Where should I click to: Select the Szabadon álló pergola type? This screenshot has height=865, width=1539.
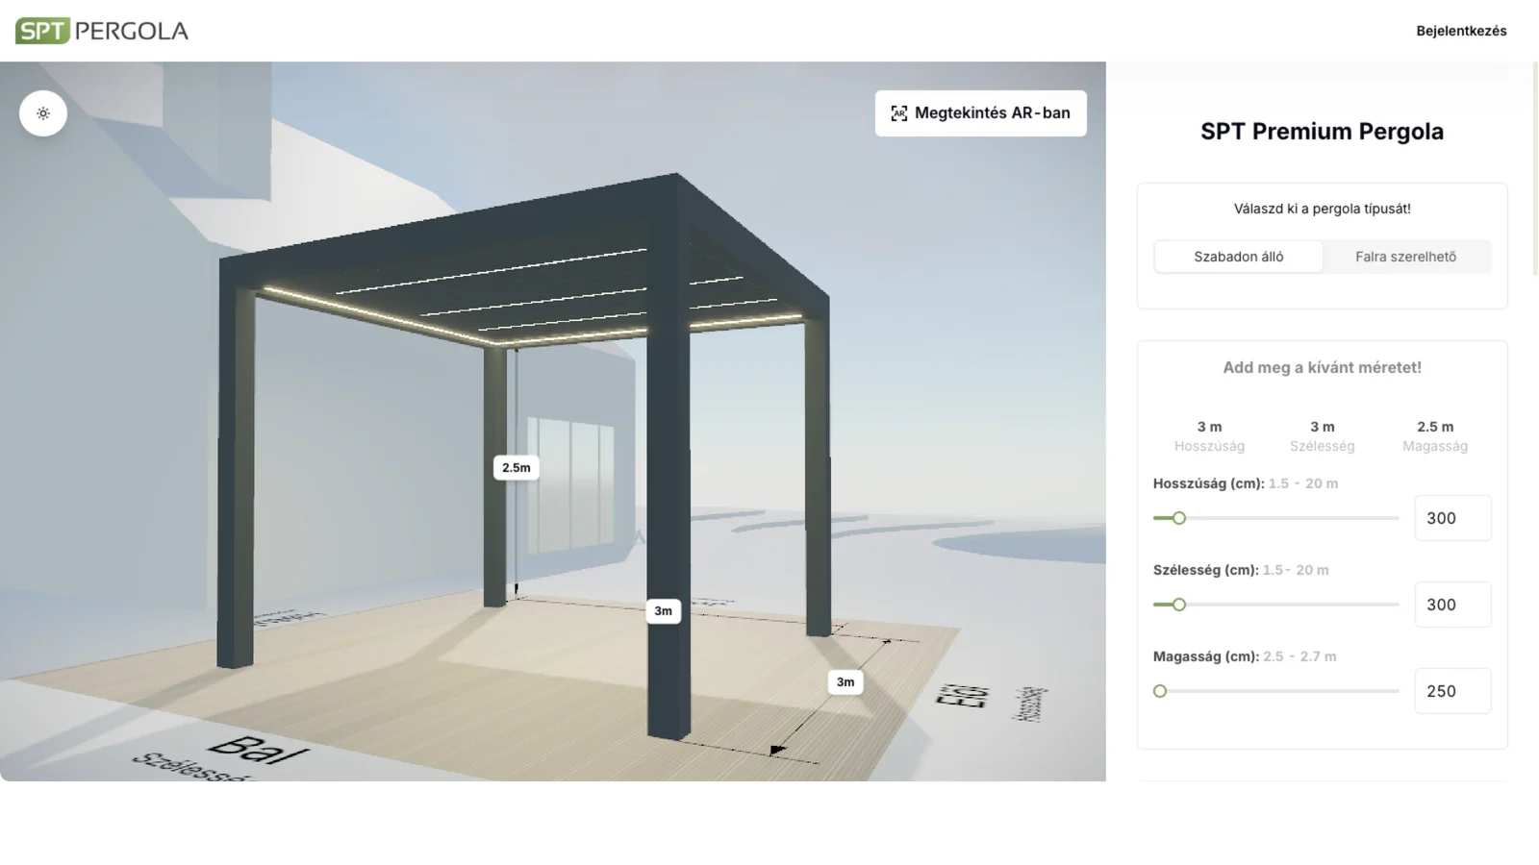[1239, 257]
